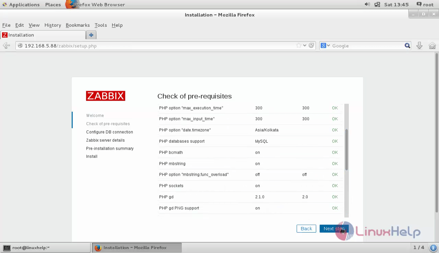Click 'PHP option "mbstring.func_overload"' row label

coord(194,174)
